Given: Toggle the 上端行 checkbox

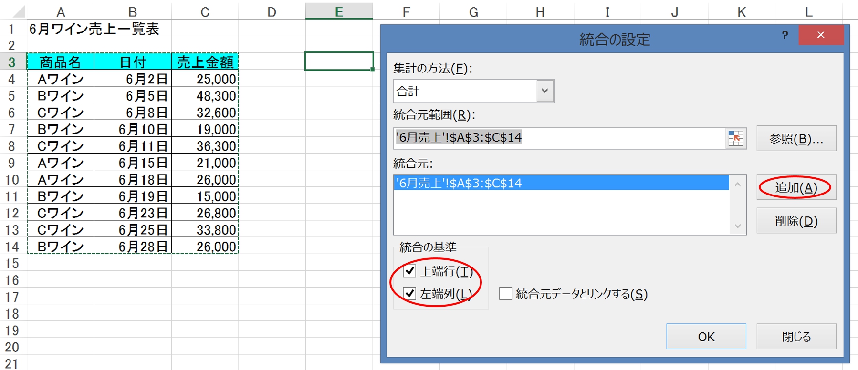Looking at the screenshot, I should coord(409,271).
